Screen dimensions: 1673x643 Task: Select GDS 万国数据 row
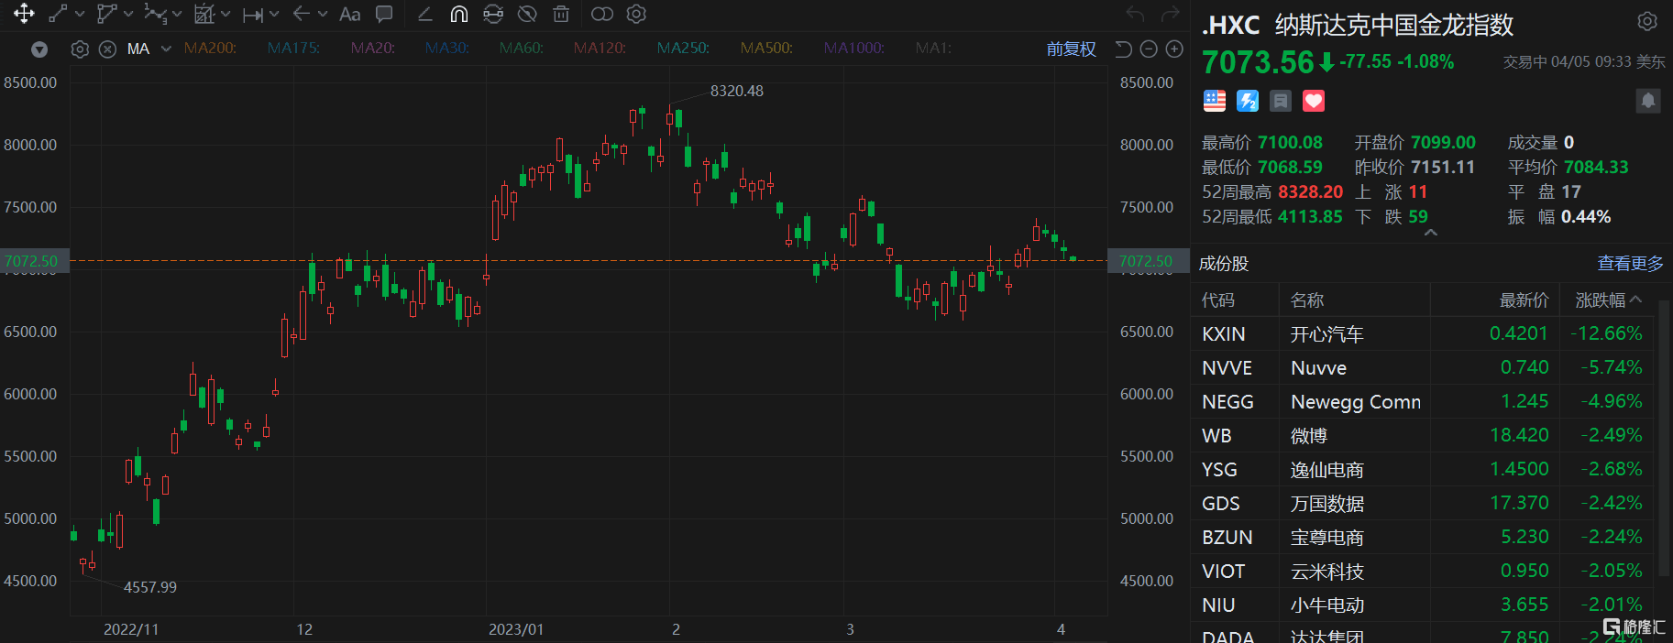pyautogui.click(x=1424, y=503)
